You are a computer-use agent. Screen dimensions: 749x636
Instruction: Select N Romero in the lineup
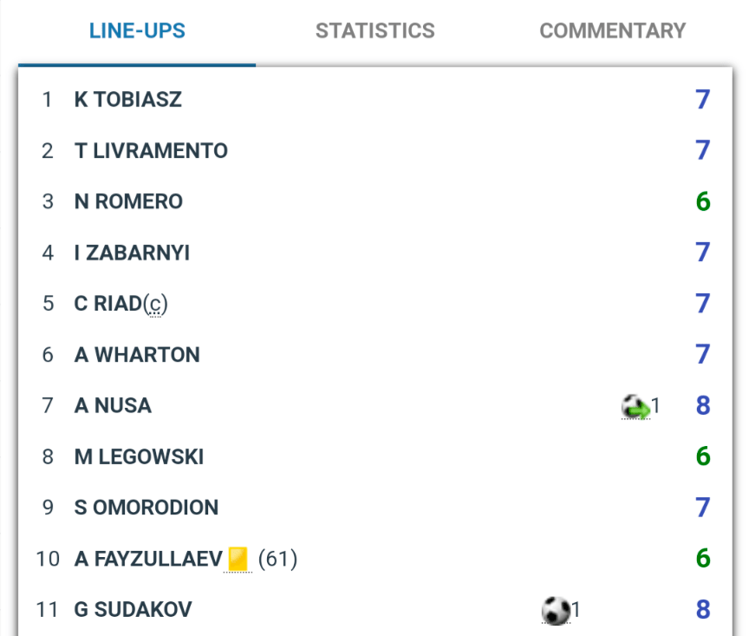click(128, 202)
